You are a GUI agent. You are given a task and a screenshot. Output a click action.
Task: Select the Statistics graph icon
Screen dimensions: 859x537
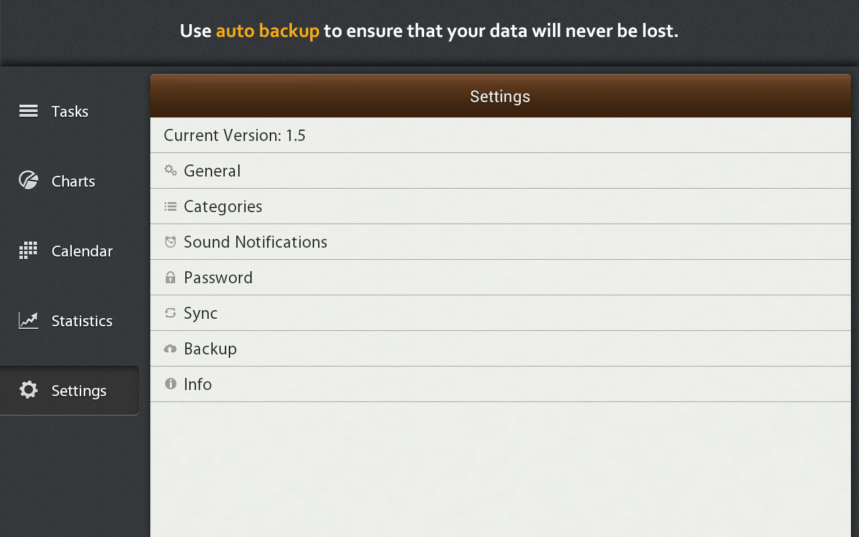[x=28, y=320]
